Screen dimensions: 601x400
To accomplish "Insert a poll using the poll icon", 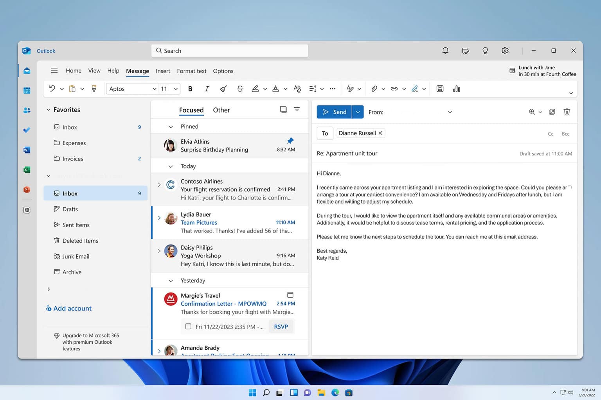I will [456, 89].
